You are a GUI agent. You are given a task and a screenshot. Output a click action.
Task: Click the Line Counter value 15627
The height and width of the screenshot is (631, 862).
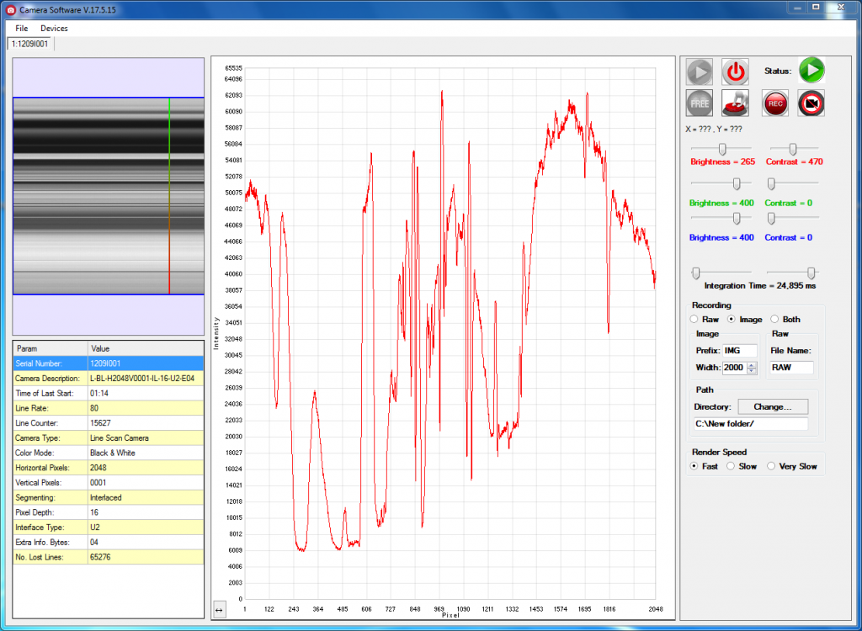100,422
